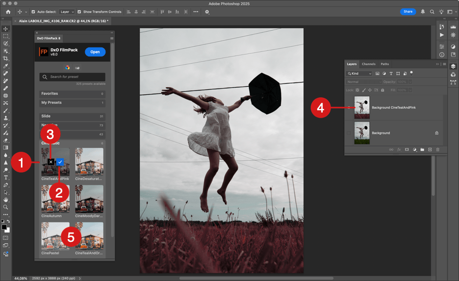Pick the Zoom tool

point(6,207)
